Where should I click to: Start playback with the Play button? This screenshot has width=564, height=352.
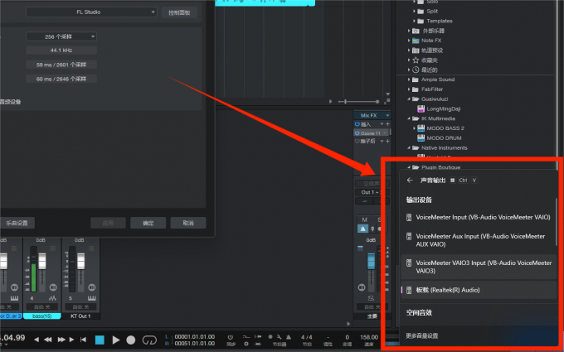coord(116,340)
